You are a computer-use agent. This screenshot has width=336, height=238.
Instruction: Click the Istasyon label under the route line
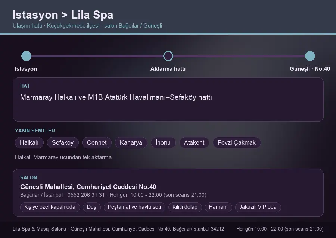point(26,69)
